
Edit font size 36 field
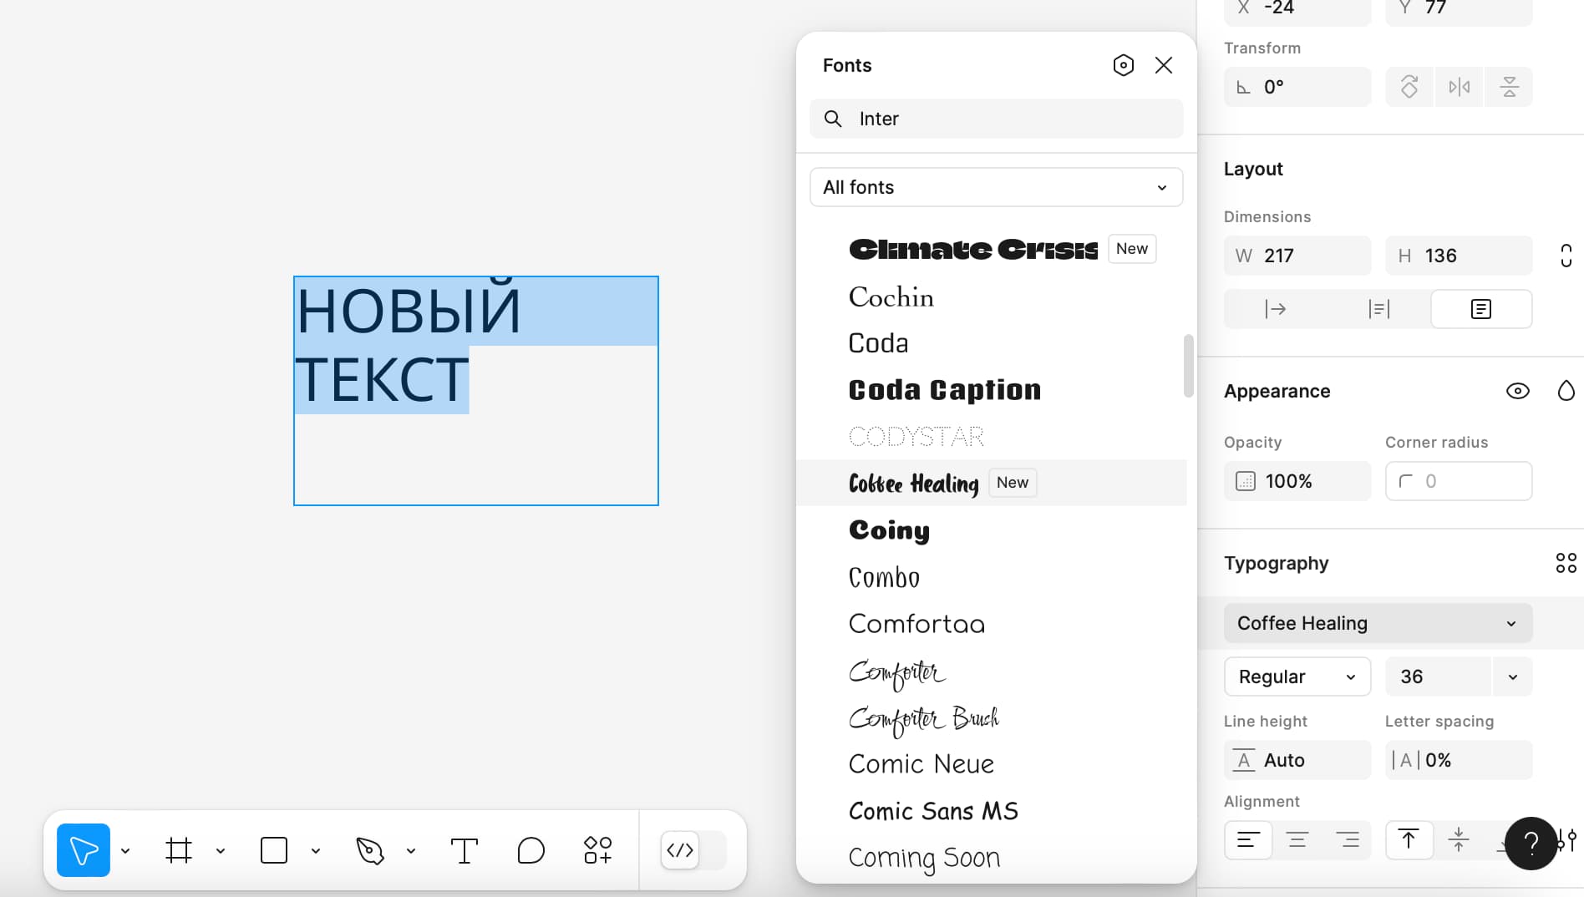(x=1438, y=677)
